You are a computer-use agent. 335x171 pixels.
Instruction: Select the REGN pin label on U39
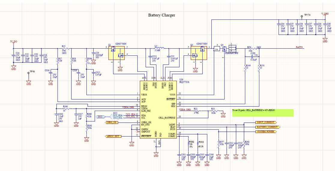(x=144, y=106)
